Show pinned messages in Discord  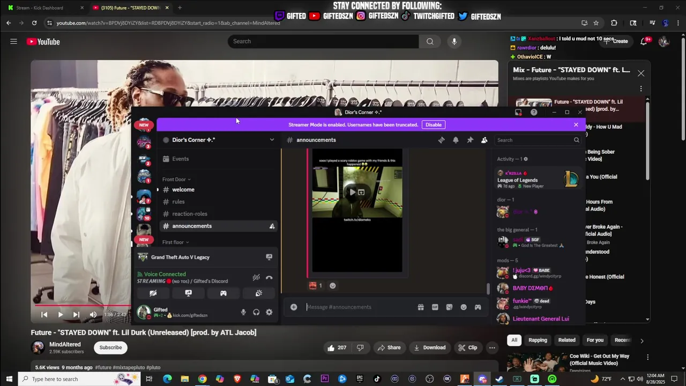coord(470,140)
